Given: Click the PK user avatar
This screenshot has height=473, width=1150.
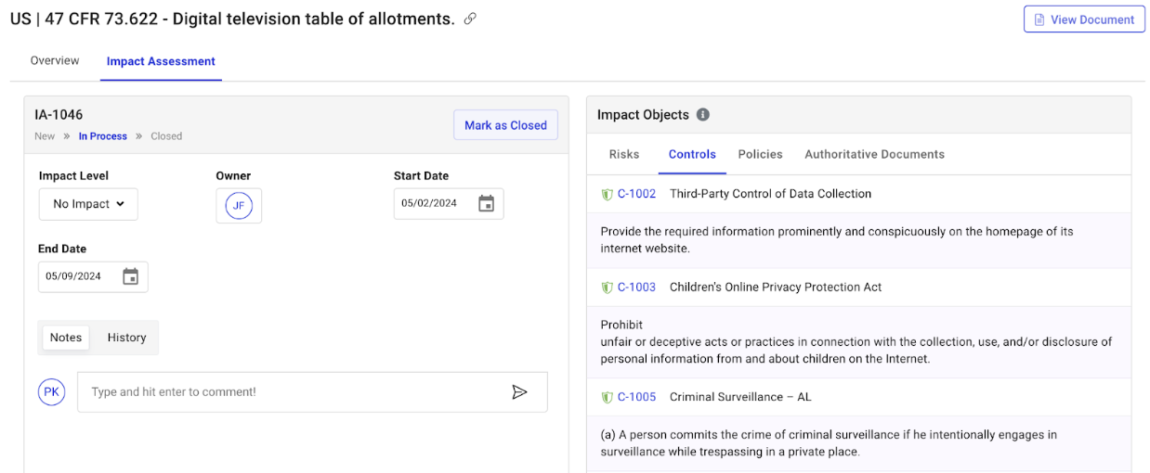Looking at the screenshot, I should pyautogui.click(x=52, y=392).
